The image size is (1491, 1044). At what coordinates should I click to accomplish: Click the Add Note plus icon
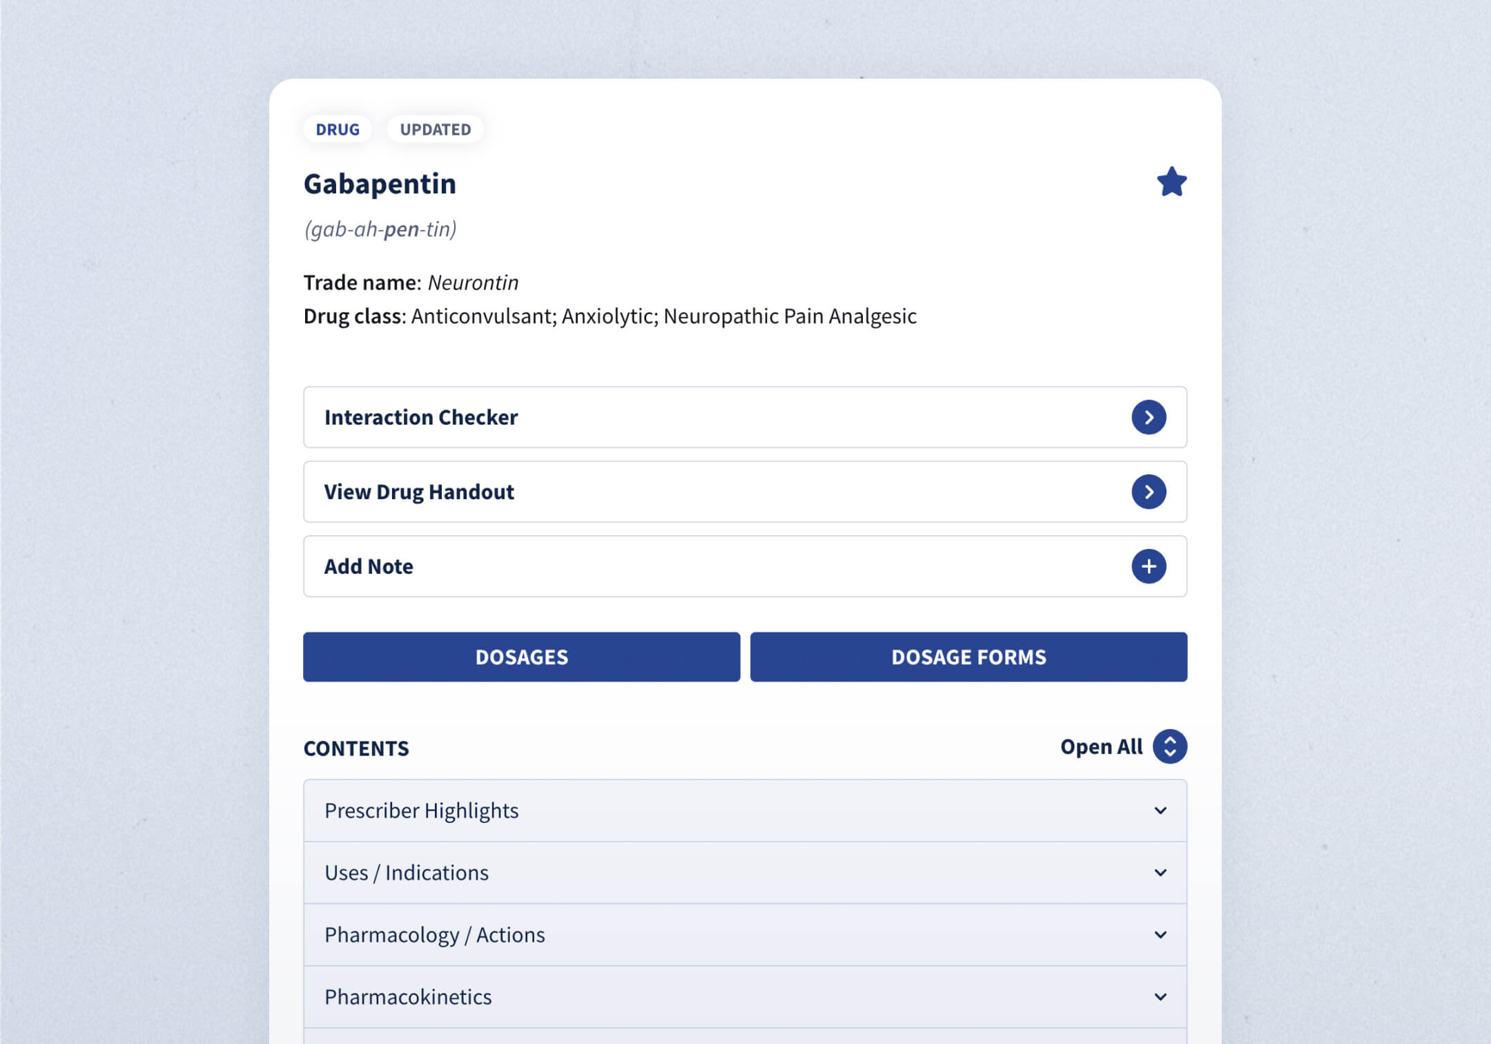tap(1149, 566)
